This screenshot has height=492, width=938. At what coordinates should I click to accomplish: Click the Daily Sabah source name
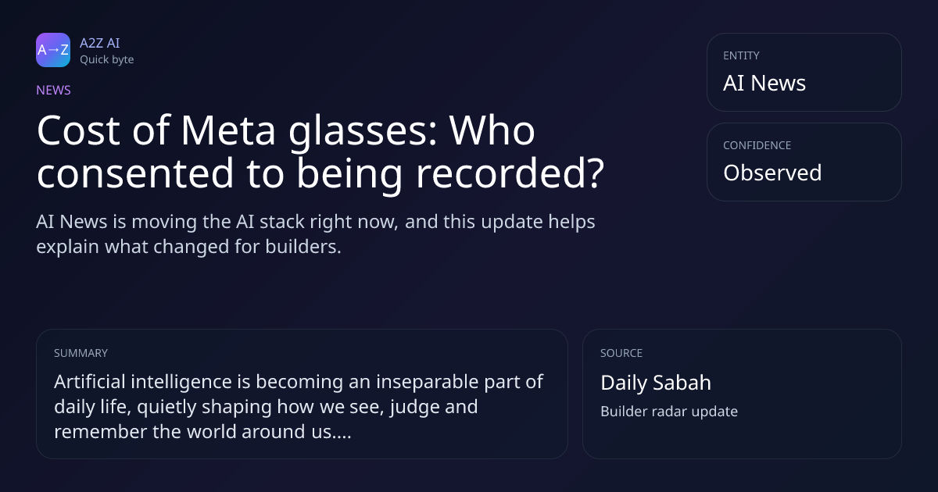(656, 383)
